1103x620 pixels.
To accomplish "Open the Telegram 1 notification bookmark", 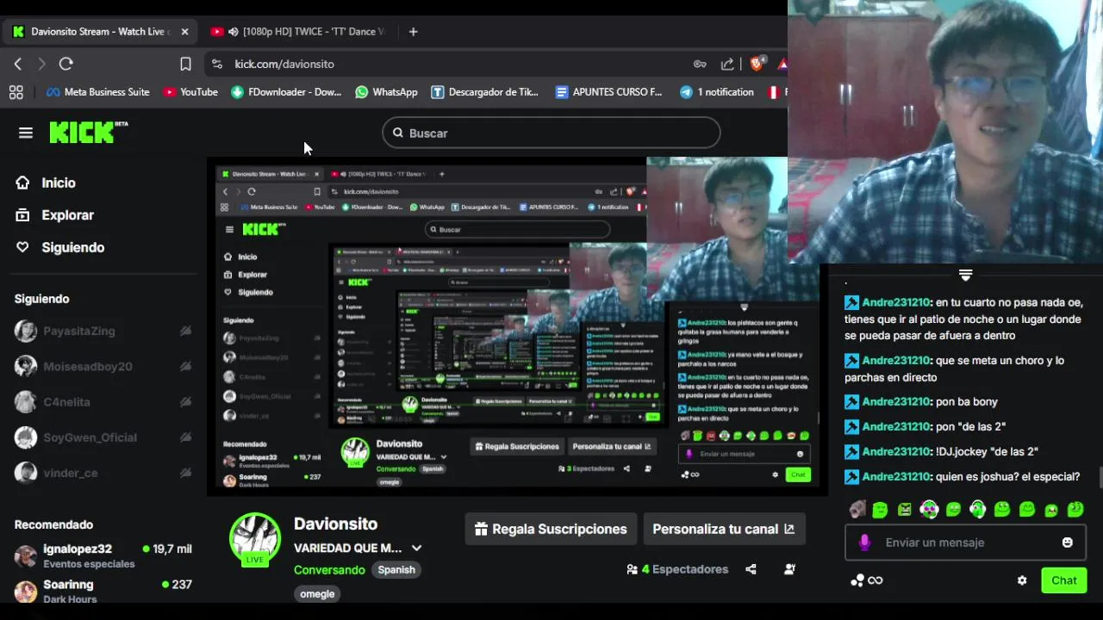I will click(x=717, y=92).
